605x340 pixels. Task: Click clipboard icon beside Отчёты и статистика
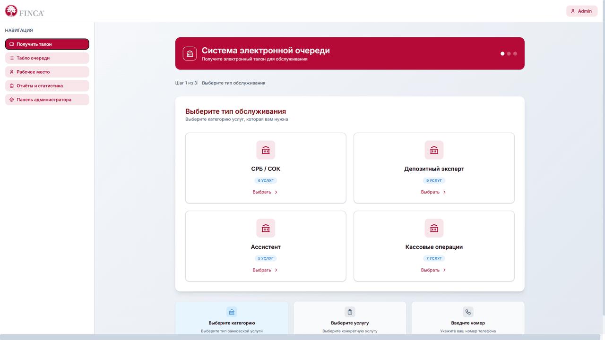click(x=12, y=86)
